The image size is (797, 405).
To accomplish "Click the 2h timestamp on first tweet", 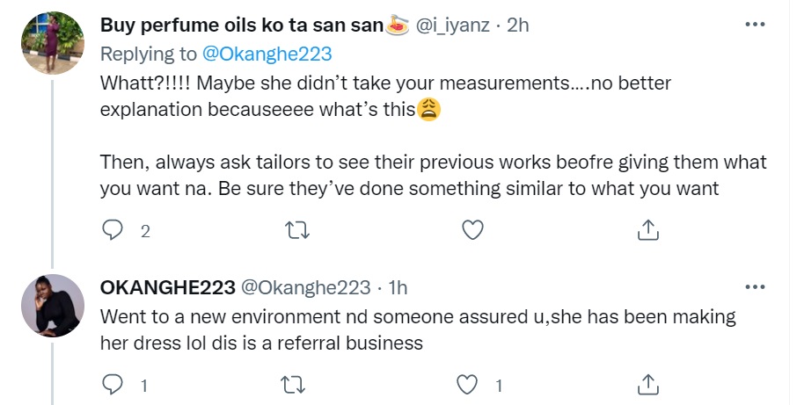I will 517,26.
